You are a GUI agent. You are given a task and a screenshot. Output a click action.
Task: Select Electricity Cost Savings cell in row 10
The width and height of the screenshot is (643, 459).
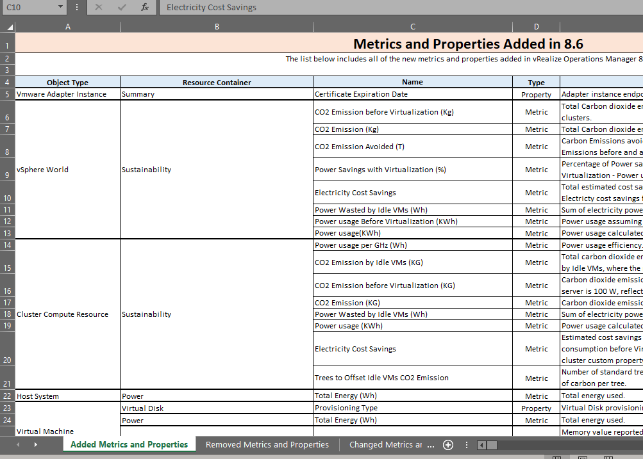click(x=413, y=193)
